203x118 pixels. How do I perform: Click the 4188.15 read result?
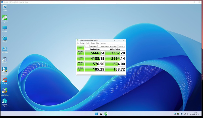click(95, 58)
